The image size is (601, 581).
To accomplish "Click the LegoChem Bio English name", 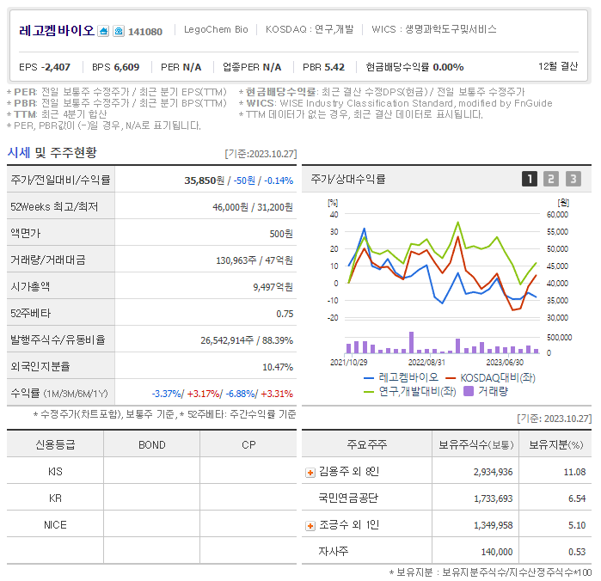I will point(216,29).
